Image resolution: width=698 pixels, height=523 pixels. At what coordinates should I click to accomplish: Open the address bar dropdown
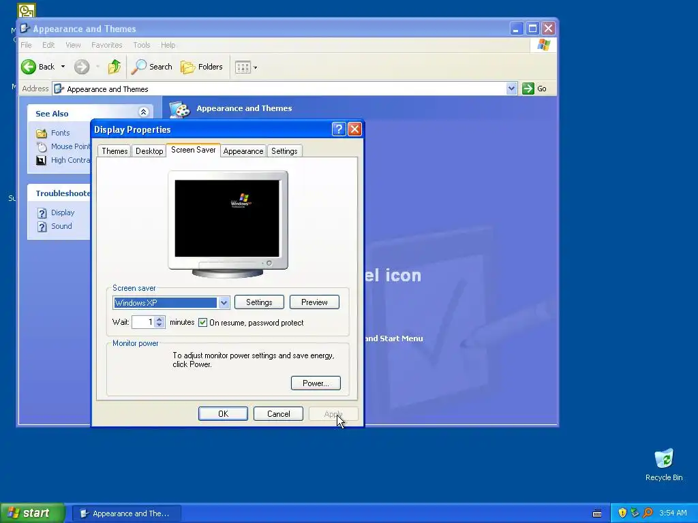pyautogui.click(x=511, y=89)
